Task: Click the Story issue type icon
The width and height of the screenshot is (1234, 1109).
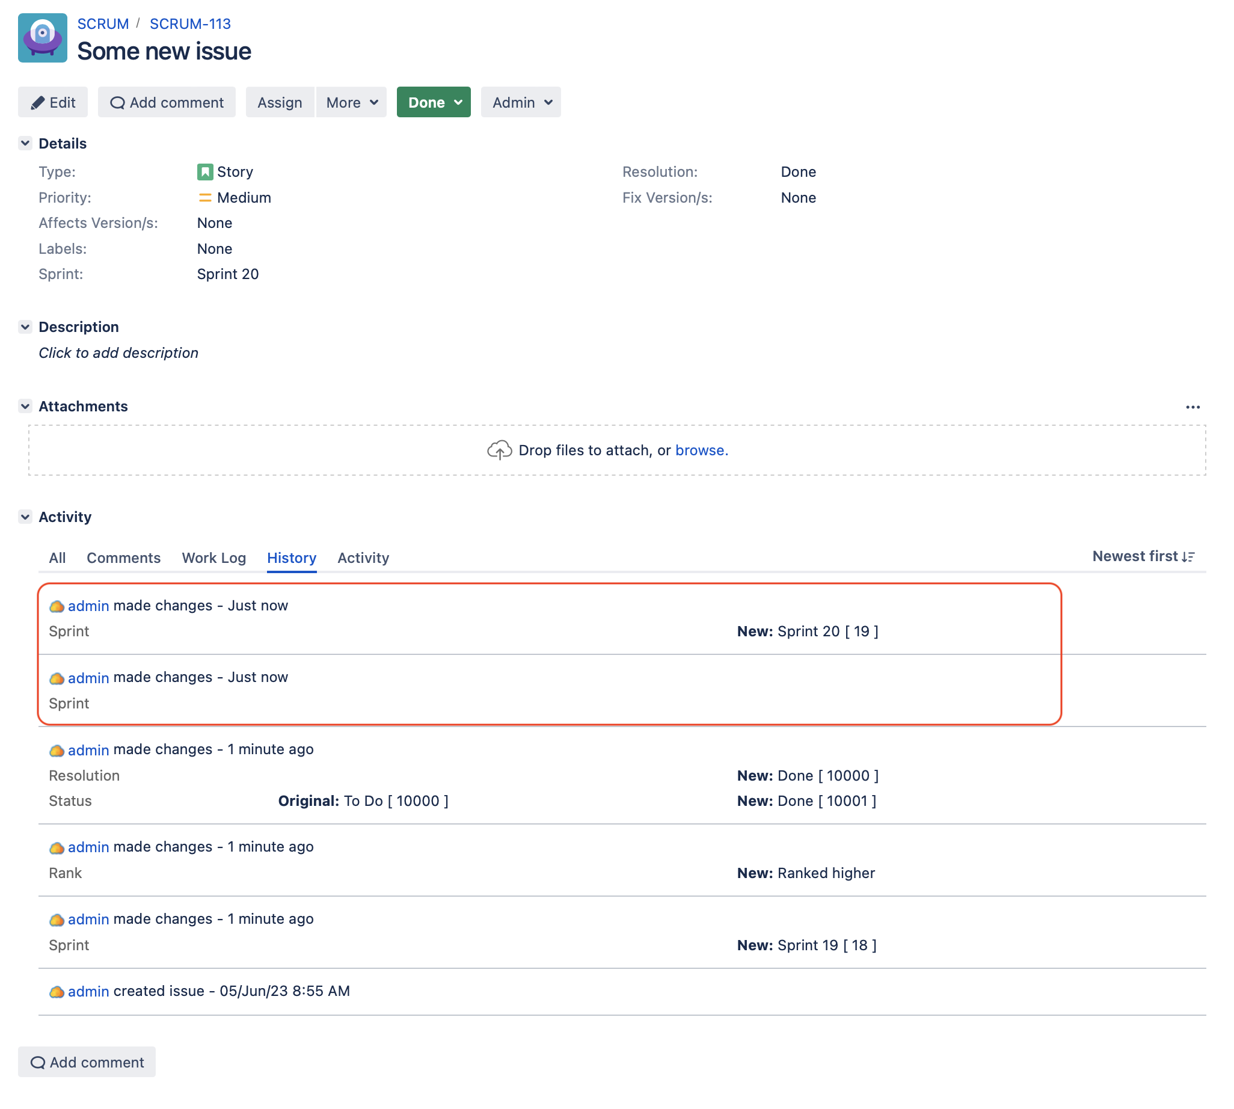Action: click(x=204, y=172)
